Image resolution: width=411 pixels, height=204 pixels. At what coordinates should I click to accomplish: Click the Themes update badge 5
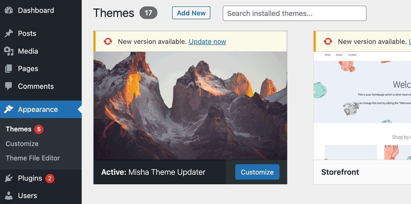click(39, 129)
